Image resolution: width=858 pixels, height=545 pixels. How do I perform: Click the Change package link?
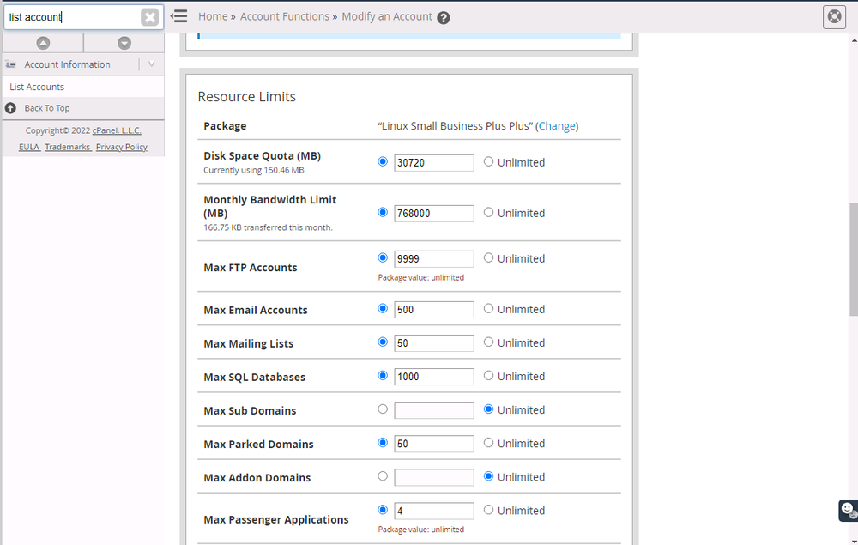click(x=557, y=126)
